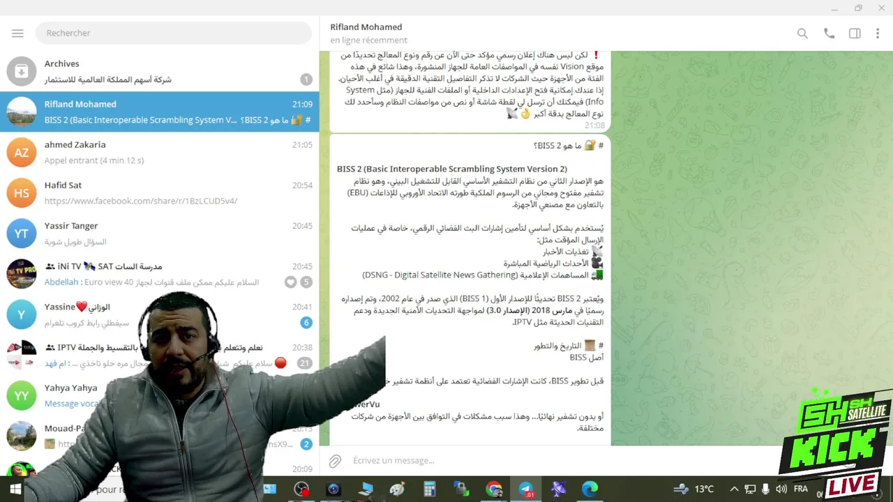Open the Paint app in taskbar
893x502 pixels.
point(398,489)
